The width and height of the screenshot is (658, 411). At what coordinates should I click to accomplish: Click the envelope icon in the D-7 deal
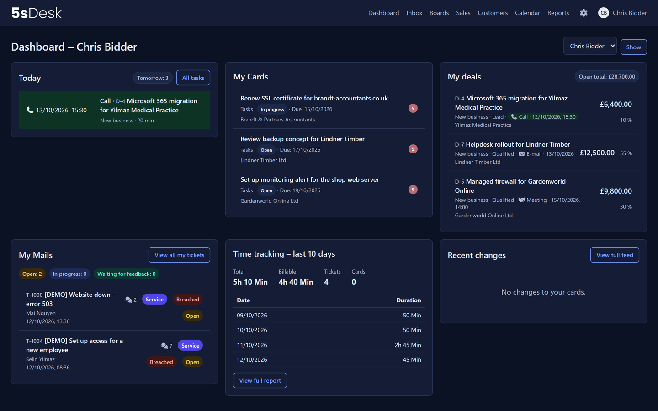pyautogui.click(x=521, y=154)
